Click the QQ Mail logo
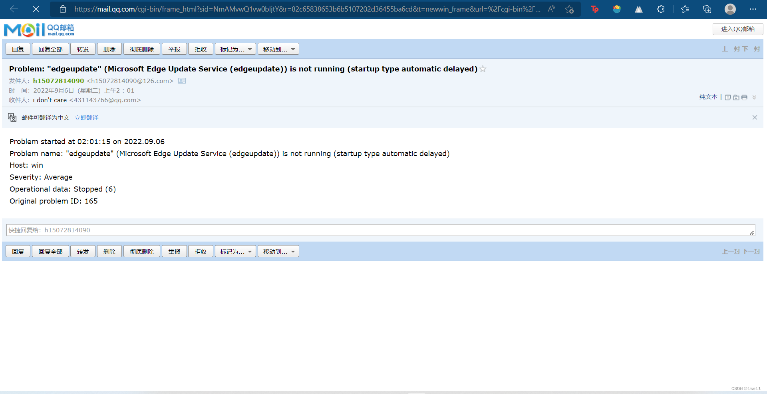The width and height of the screenshot is (767, 394). point(39,30)
